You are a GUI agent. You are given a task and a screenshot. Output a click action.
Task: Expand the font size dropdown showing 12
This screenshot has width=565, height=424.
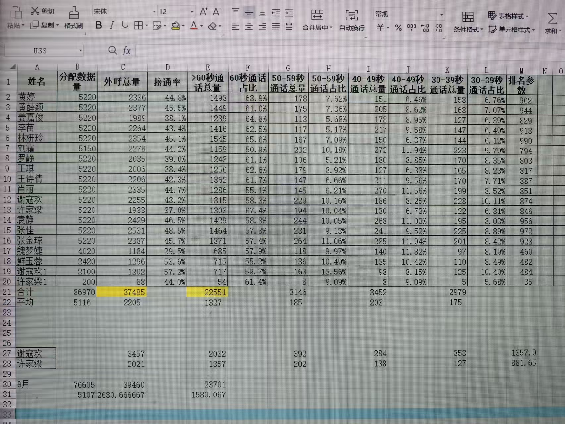pyautogui.click(x=192, y=12)
